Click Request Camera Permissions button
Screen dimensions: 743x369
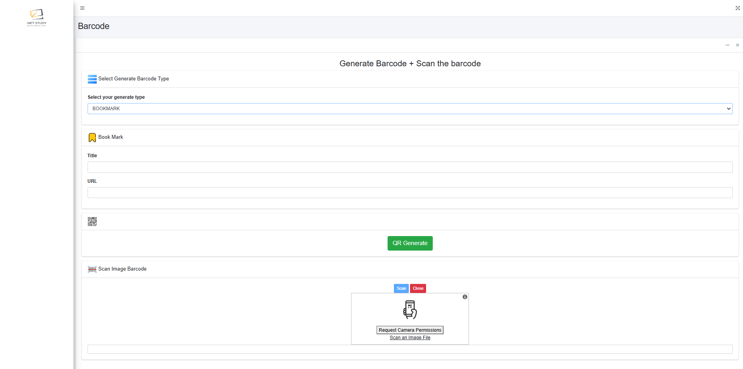[x=410, y=330]
